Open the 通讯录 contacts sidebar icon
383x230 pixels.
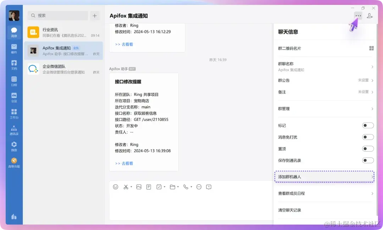tap(14, 130)
